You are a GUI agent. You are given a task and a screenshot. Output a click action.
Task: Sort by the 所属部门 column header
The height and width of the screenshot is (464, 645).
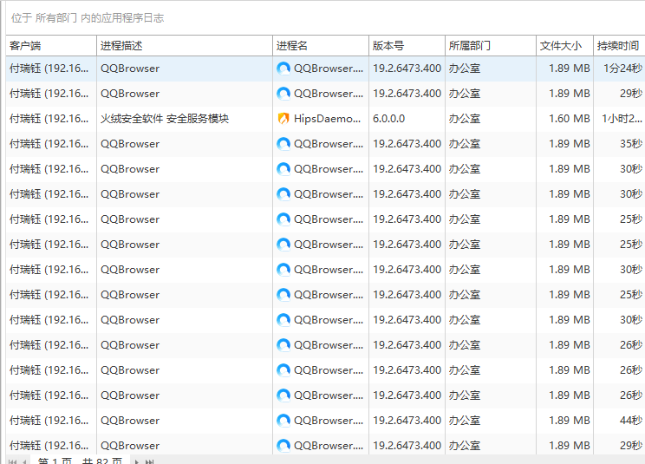tap(491, 46)
